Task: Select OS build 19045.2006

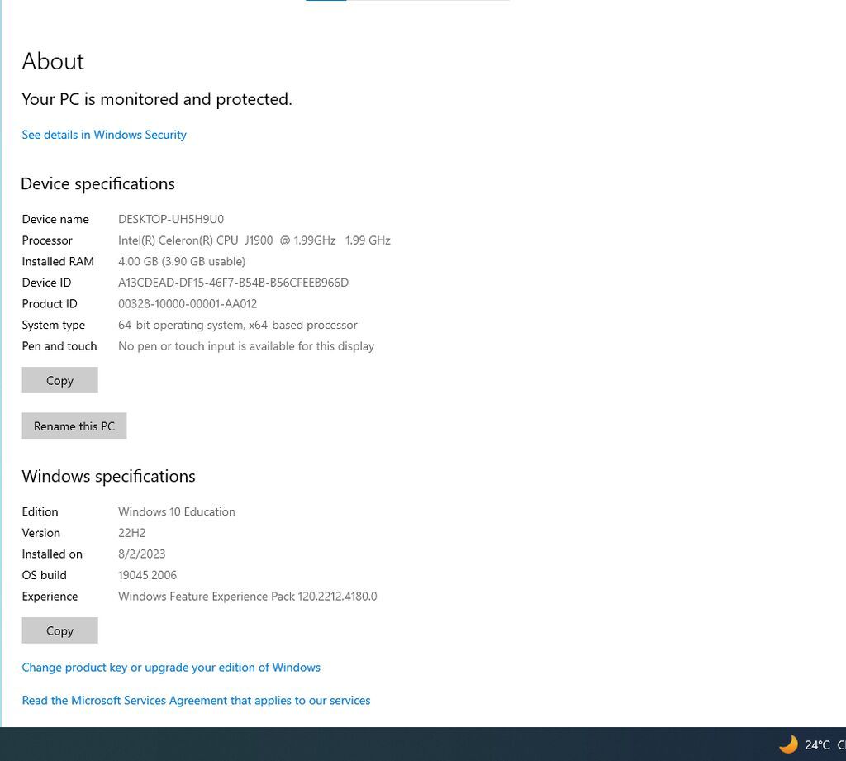Action: [147, 575]
